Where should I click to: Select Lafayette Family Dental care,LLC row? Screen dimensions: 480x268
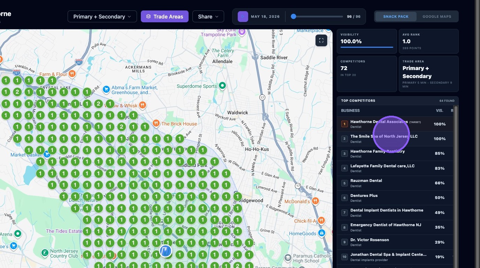click(x=395, y=168)
